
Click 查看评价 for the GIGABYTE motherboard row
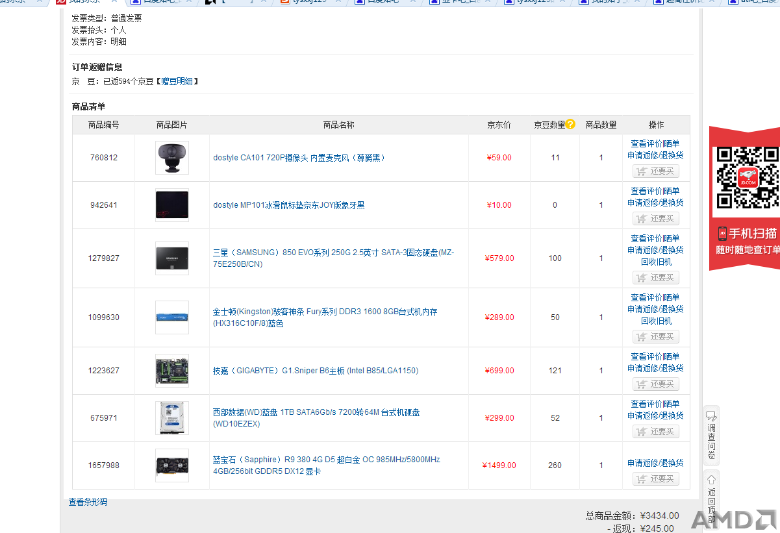coord(648,357)
